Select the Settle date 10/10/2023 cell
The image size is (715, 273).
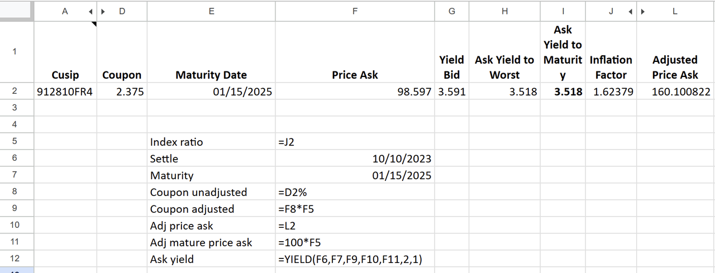[x=355, y=159]
